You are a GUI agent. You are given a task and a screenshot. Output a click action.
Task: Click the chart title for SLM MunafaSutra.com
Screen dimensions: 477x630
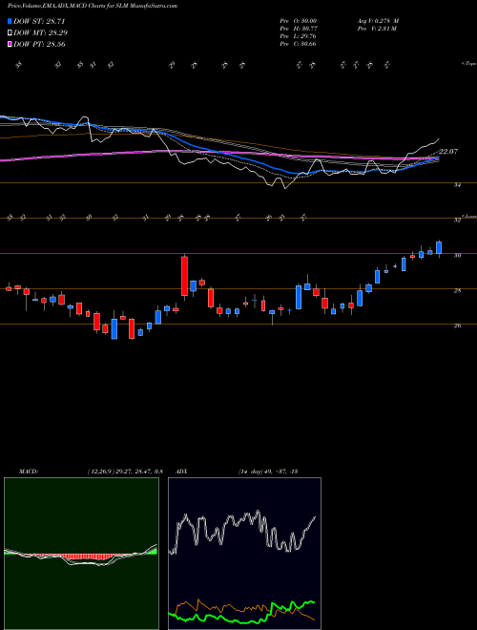tap(93, 6)
